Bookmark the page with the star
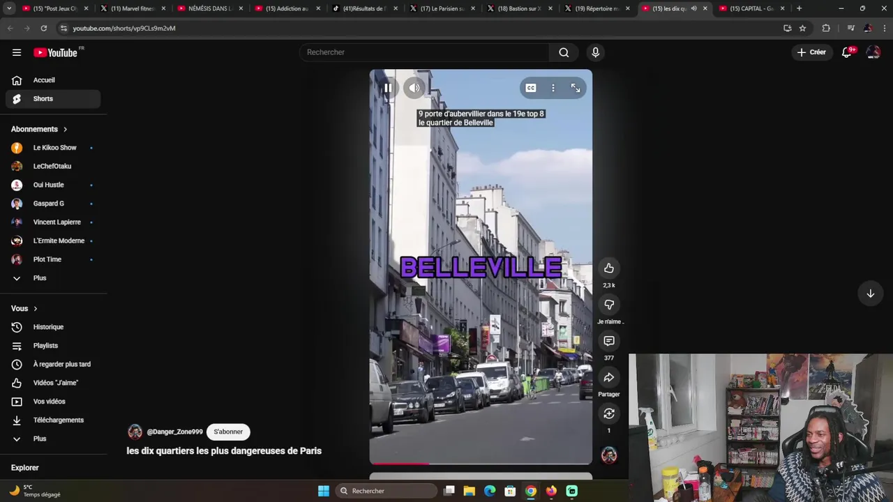The height and width of the screenshot is (502, 893). 802,28
